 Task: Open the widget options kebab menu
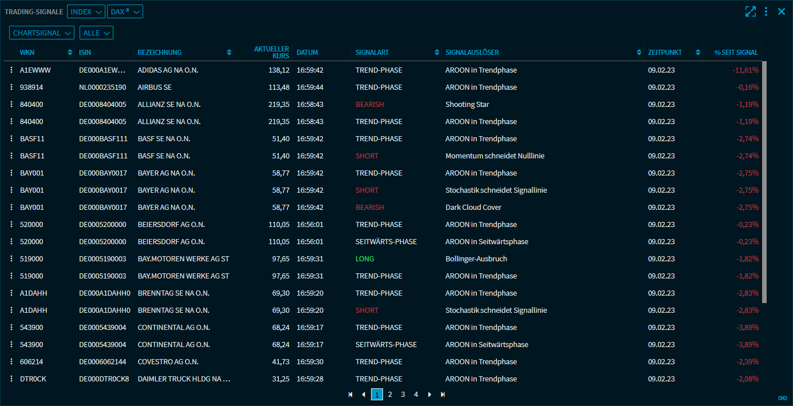(x=766, y=11)
